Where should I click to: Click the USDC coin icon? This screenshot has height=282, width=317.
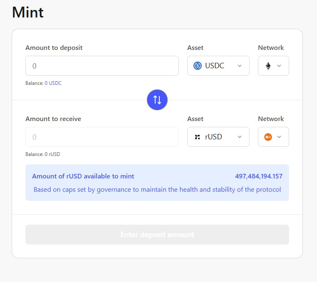pyautogui.click(x=198, y=66)
